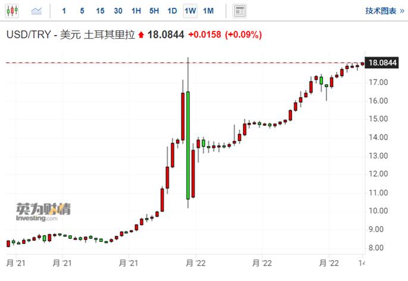
Task: Select the 15 minute timeframe
Action: click(100, 11)
